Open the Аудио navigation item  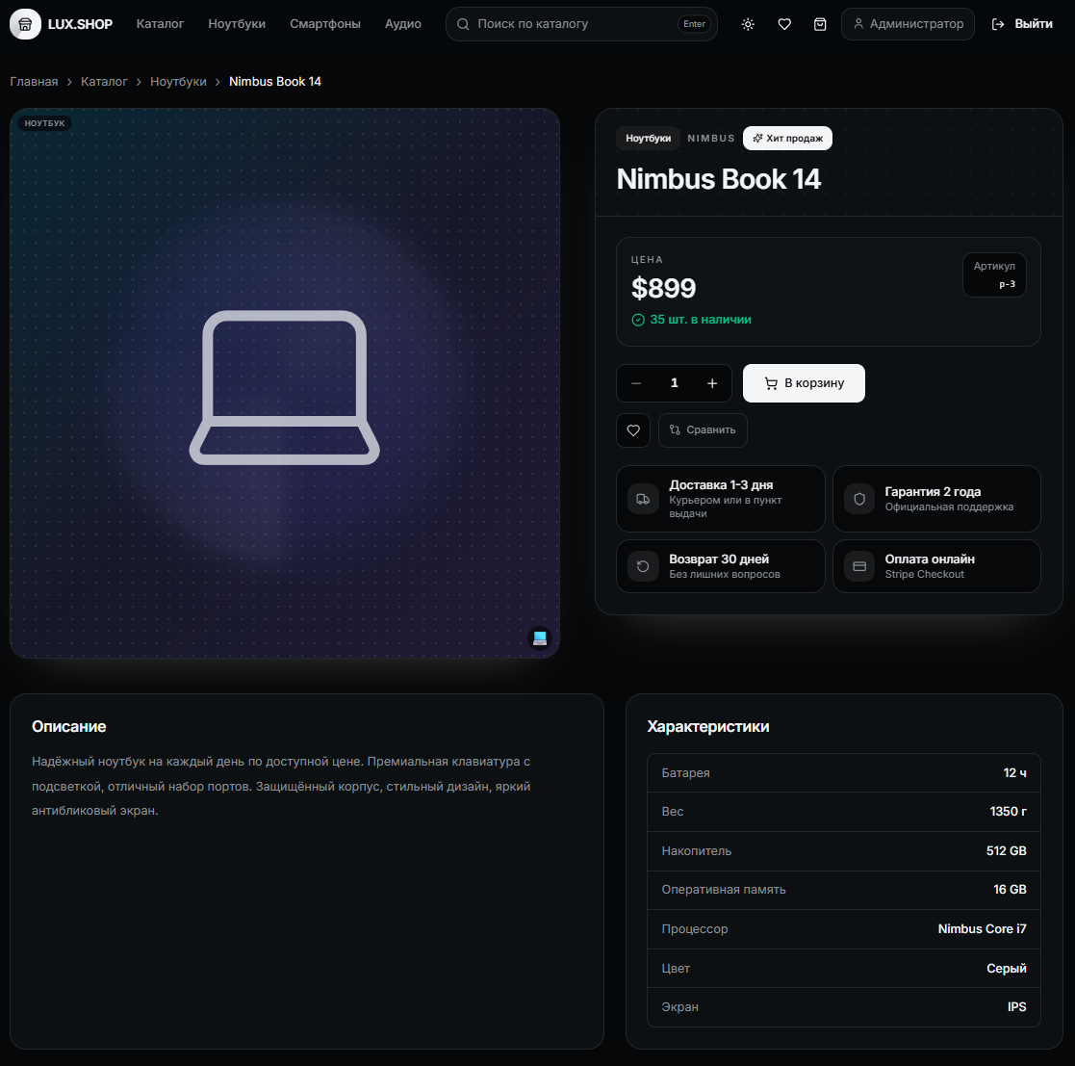point(403,23)
